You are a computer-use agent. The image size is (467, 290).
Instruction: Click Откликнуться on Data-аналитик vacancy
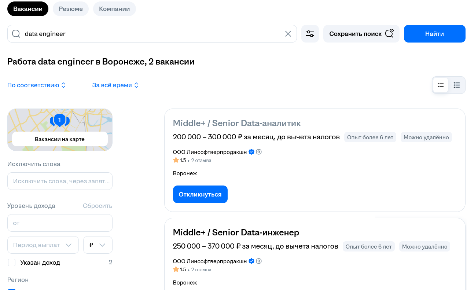pos(200,194)
